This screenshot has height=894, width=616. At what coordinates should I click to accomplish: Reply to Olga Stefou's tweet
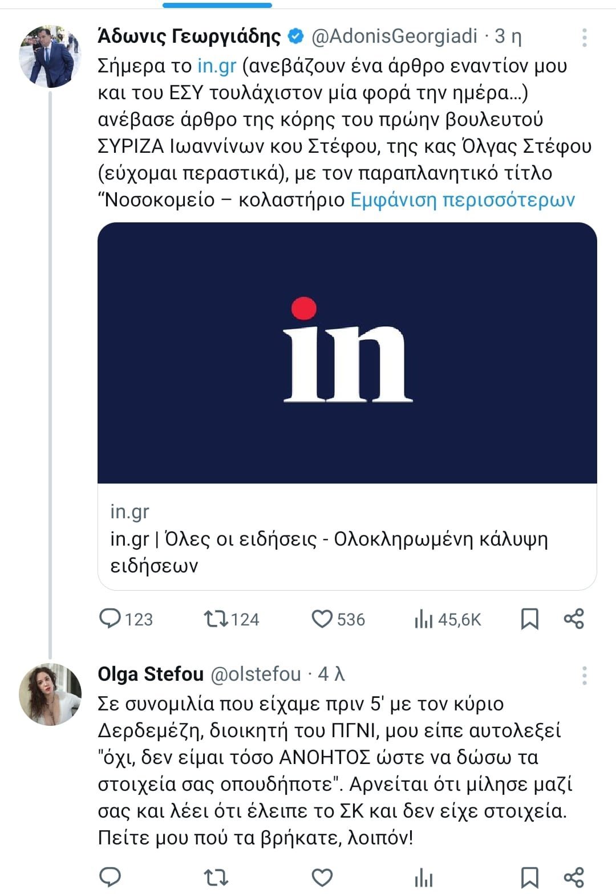tap(110, 876)
